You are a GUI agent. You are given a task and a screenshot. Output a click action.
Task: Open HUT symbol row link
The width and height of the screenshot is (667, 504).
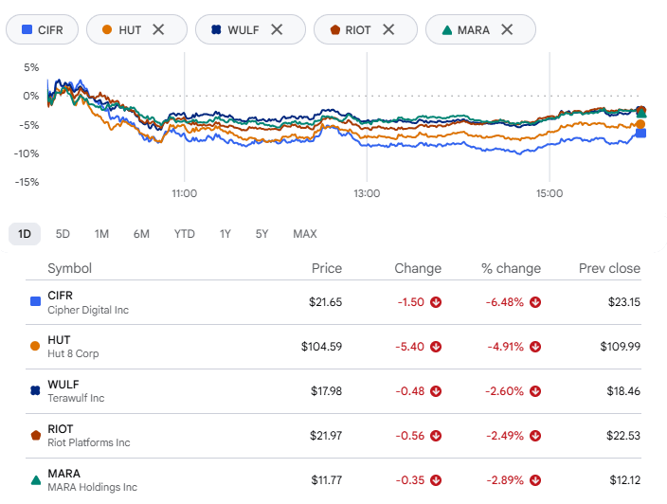(59, 340)
